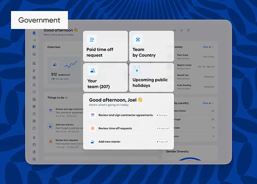Screen dimensions: 257x184
Task: Open the Team by Country card
Action: pyautogui.click(x=151, y=46)
